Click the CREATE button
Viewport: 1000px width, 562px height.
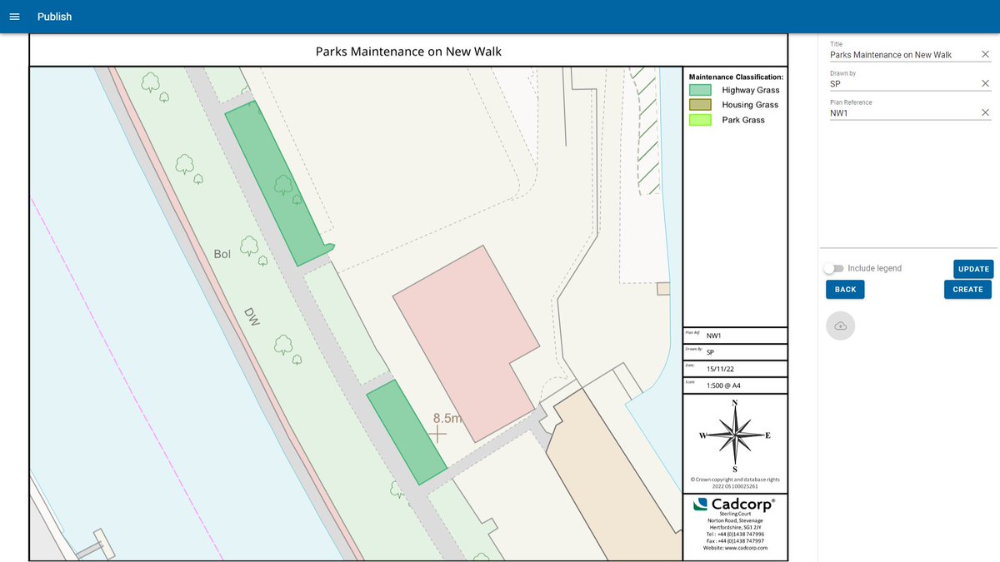pyautogui.click(x=967, y=289)
